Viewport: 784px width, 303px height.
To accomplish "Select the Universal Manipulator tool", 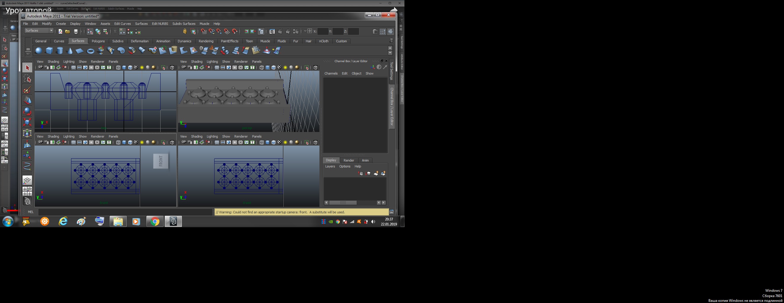I will click(x=27, y=133).
